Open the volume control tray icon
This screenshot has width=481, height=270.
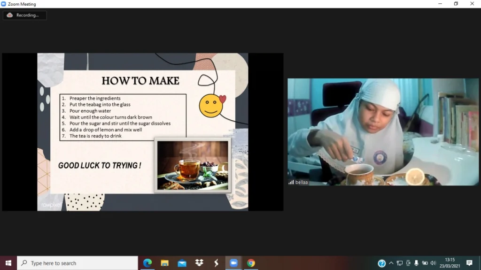point(433,263)
